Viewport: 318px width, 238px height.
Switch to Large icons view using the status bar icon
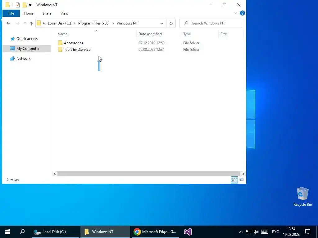pyautogui.click(x=241, y=180)
